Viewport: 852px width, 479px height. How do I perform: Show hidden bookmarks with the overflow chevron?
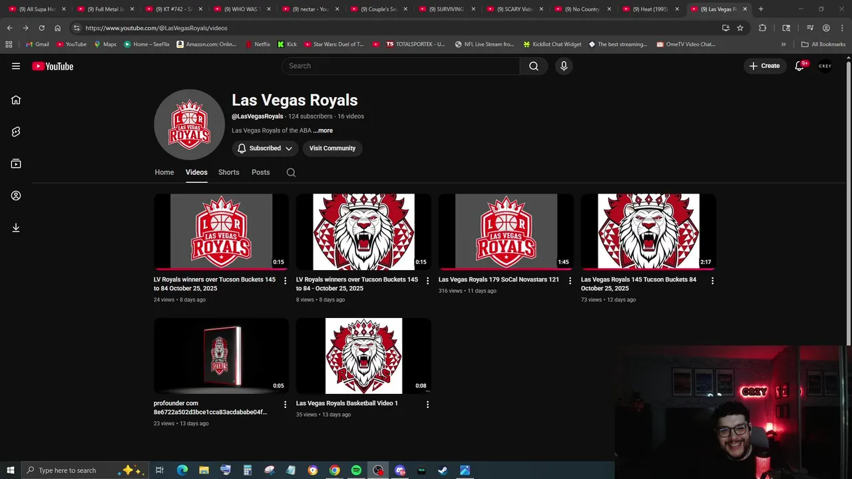(x=783, y=45)
